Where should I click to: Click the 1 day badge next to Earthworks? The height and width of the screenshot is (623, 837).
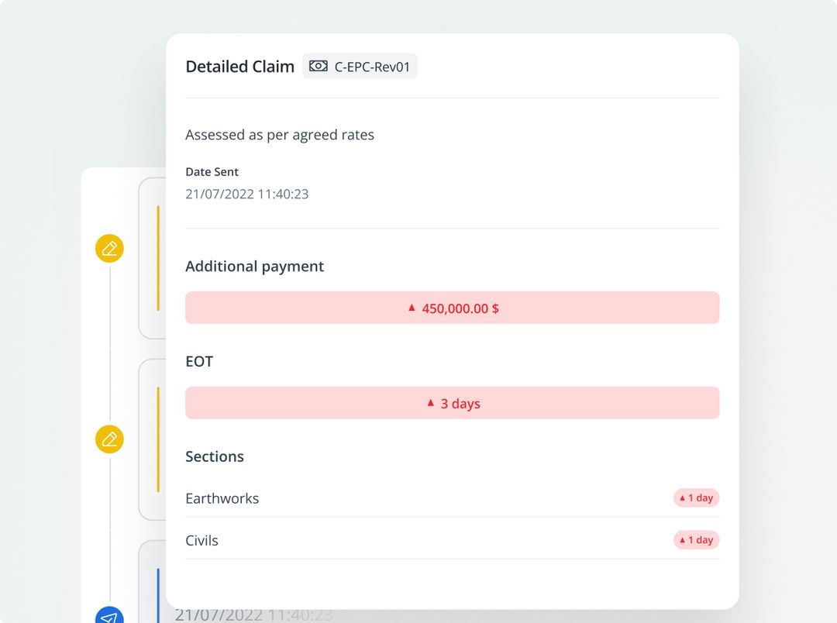[x=696, y=497]
